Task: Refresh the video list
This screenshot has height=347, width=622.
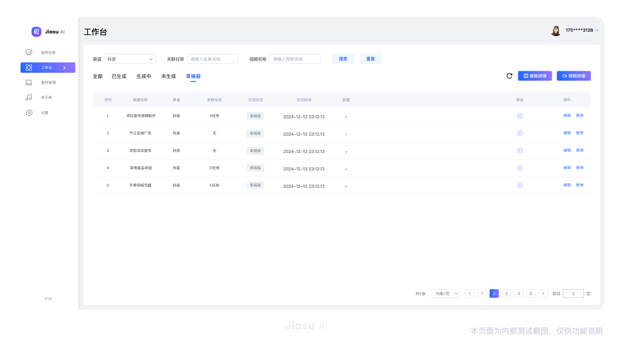Action: 509,76
